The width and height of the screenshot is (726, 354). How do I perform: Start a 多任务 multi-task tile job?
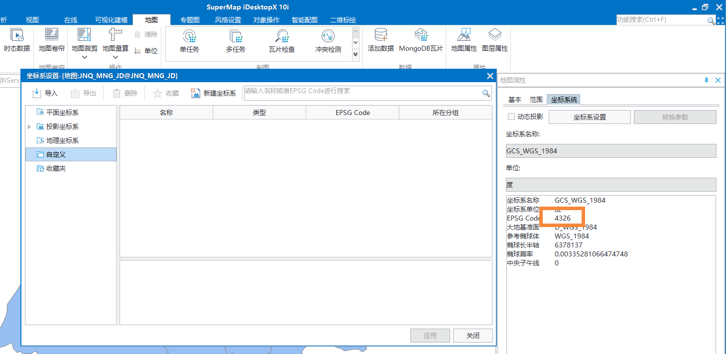pos(236,41)
